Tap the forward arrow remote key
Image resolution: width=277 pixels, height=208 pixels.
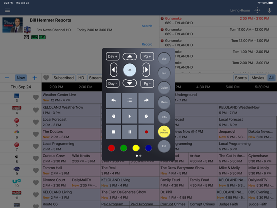(146, 100)
